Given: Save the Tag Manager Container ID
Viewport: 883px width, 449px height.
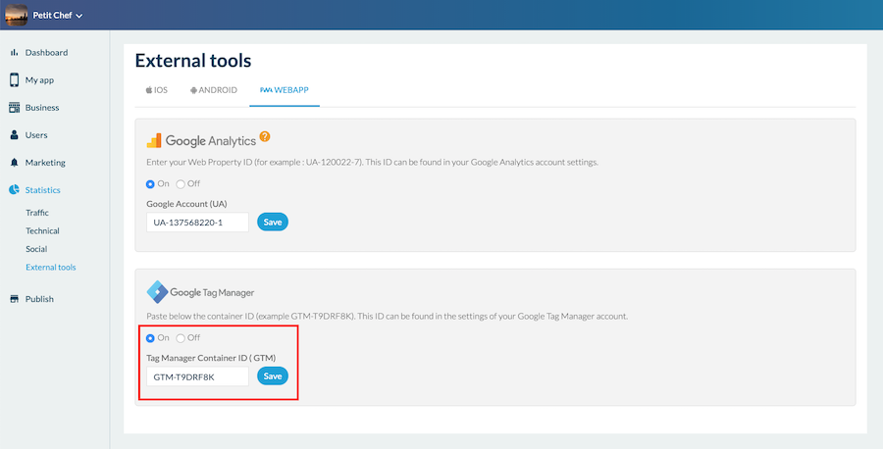Looking at the screenshot, I should pos(273,376).
